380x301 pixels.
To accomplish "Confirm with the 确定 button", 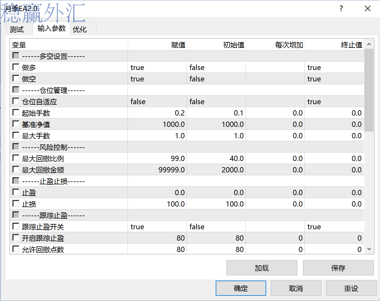I will click(x=241, y=288).
